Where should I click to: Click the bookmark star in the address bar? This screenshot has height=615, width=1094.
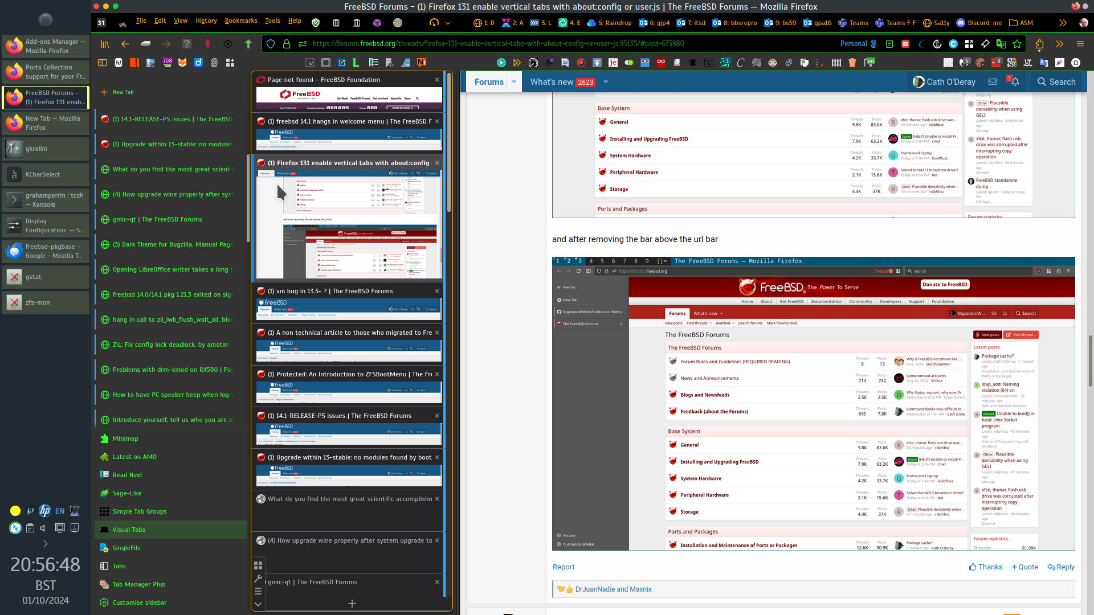click(1017, 44)
